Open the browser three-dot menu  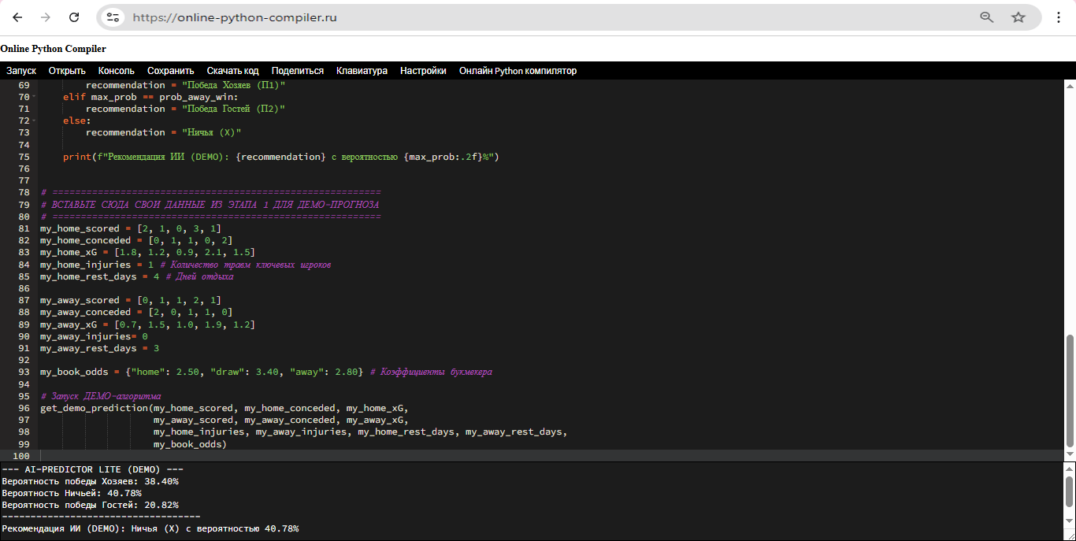1059,17
